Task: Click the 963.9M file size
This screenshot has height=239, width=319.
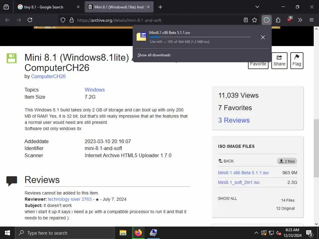Action: point(290,173)
